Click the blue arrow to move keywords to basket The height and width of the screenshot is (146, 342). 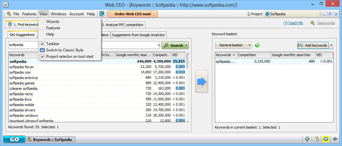tap(201, 82)
